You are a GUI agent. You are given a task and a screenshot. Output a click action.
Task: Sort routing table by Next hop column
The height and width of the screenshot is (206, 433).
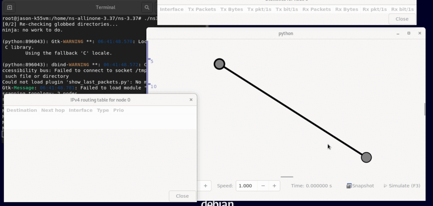(53, 110)
